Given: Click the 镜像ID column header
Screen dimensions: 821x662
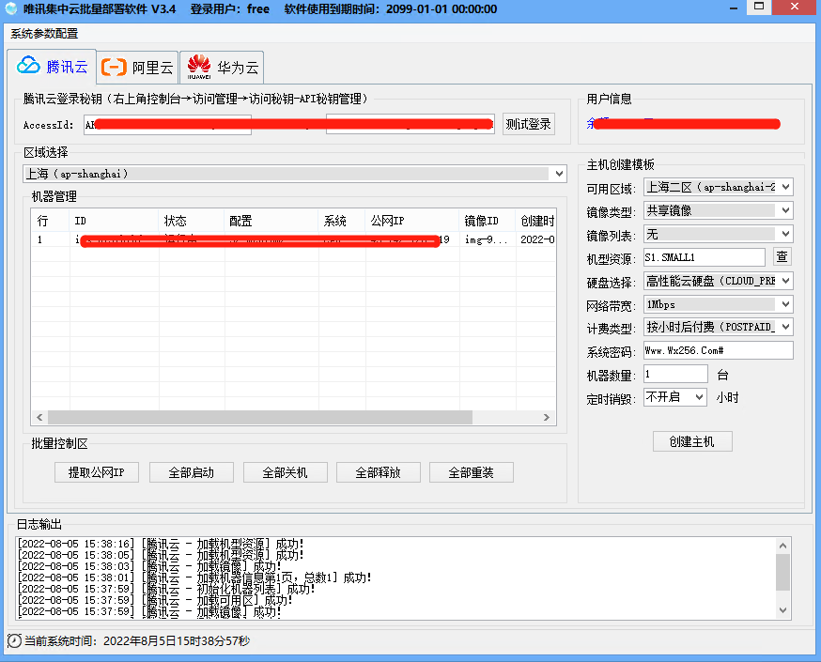Looking at the screenshot, I should (487, 221).
